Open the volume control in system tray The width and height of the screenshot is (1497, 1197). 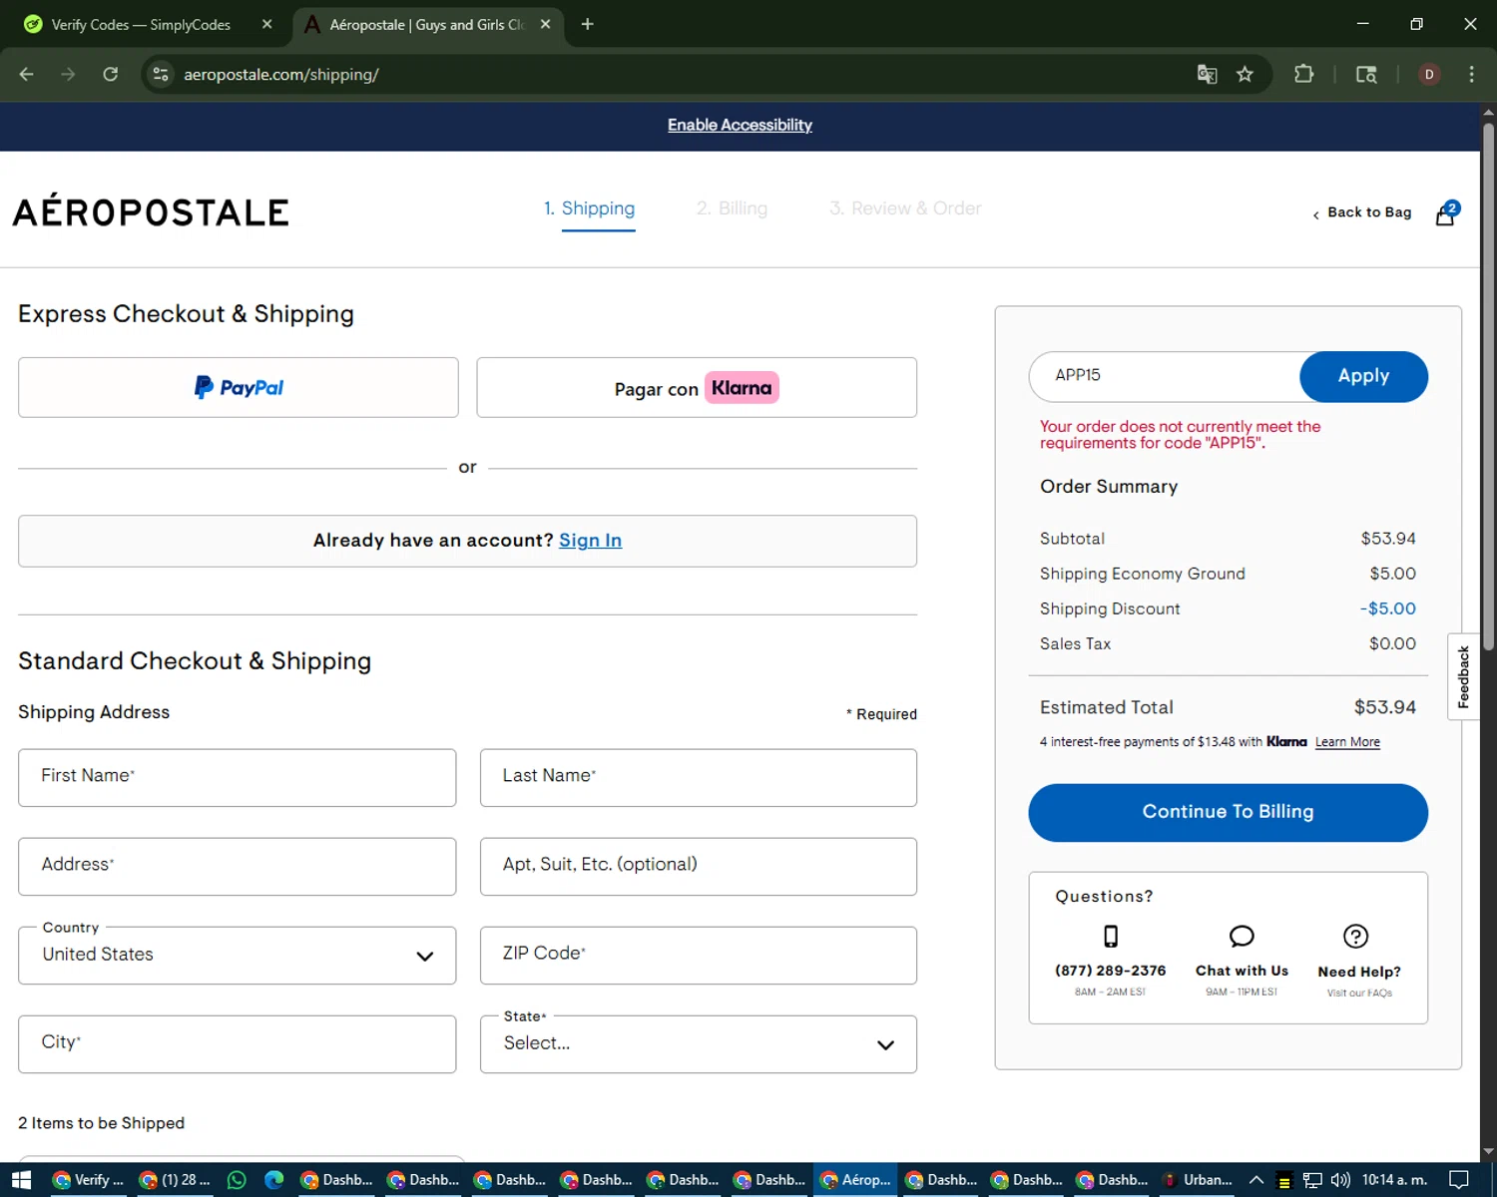tap(1340, 1180)
